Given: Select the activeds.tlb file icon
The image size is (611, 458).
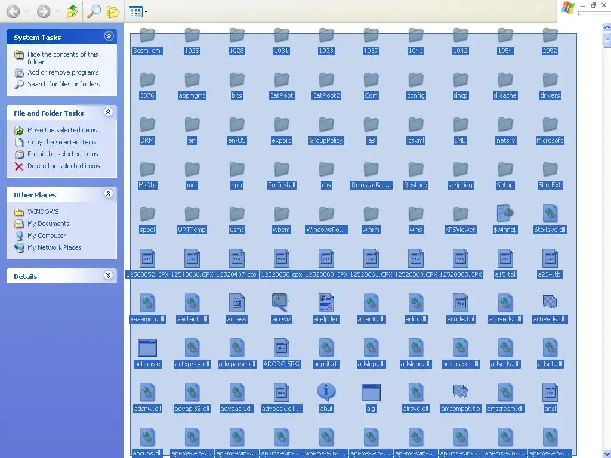Looking at the screenshot, I should pyautogui.click(x=550, y=301).
